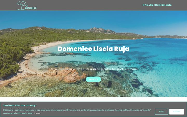Click the empty gray header bar area
The width and height of the screenshot is (187, 117).
[x=89, y=5]
